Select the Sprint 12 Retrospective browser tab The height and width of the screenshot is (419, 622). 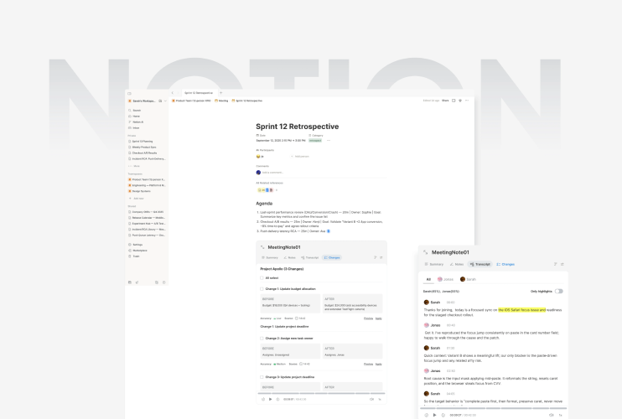[x=199, y=93]
